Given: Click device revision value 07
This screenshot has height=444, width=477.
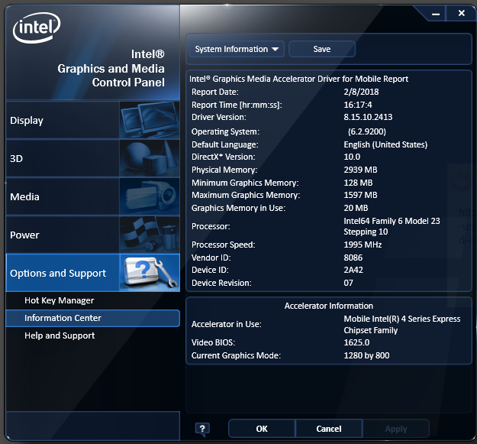Looking at the screenshot, I should [348, 283].
